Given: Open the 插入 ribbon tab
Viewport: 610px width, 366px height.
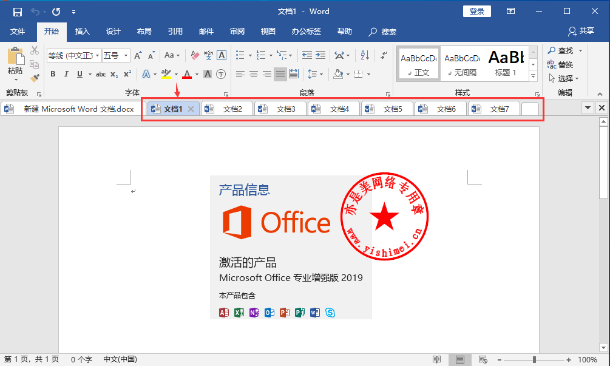Looking at the screenshot, I should [82, 32].
